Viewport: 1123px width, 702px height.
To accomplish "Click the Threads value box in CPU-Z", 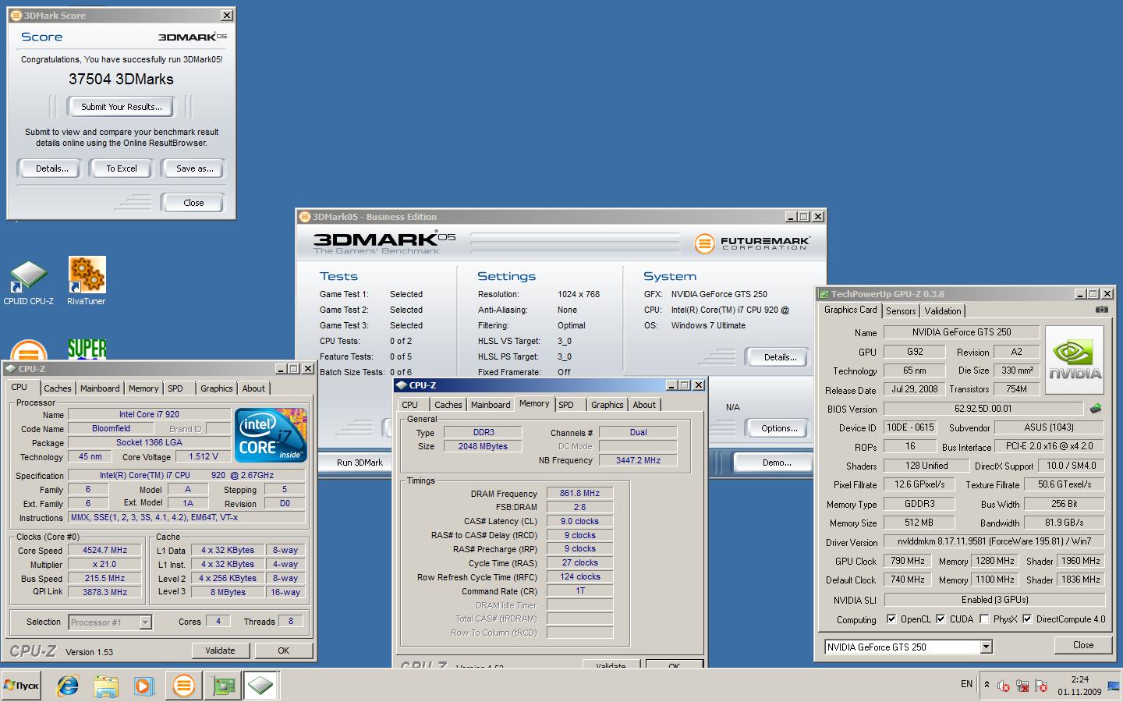I will (291, 622).
